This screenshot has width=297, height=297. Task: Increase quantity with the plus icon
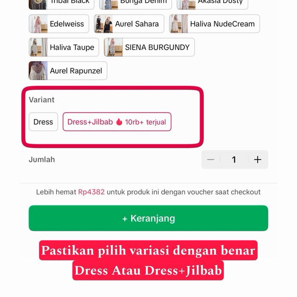point(258,160)
